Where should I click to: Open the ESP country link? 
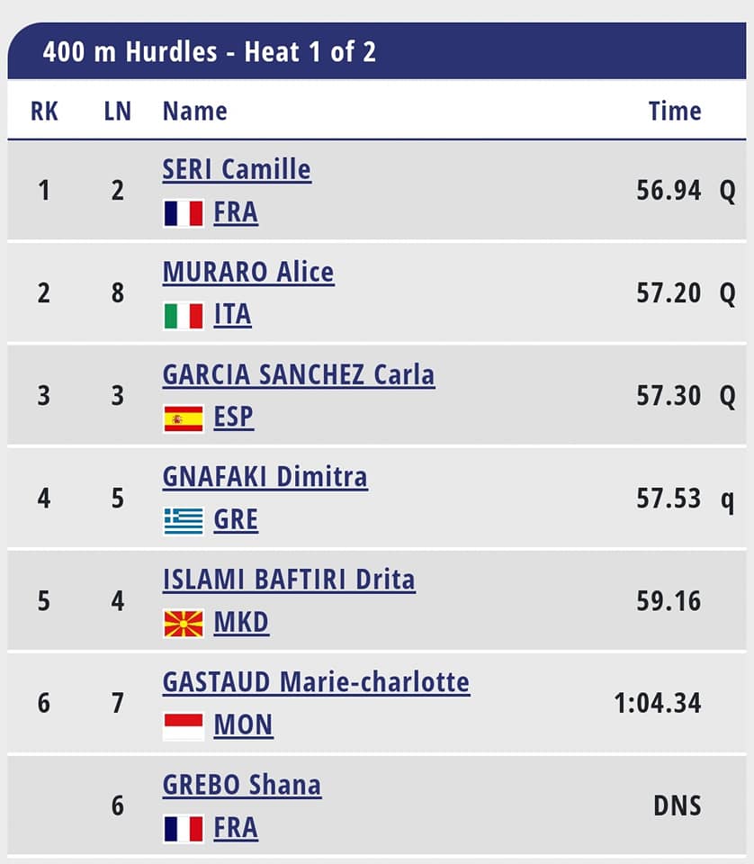coord(234,417)
